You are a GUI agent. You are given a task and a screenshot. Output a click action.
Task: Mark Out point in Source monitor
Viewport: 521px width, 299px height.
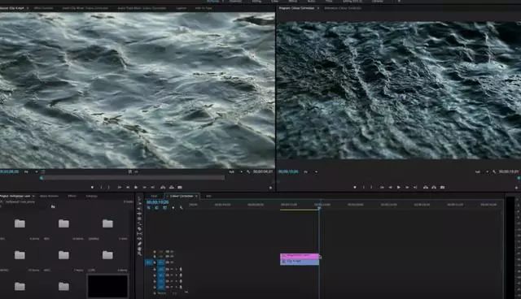pos(109,188)
